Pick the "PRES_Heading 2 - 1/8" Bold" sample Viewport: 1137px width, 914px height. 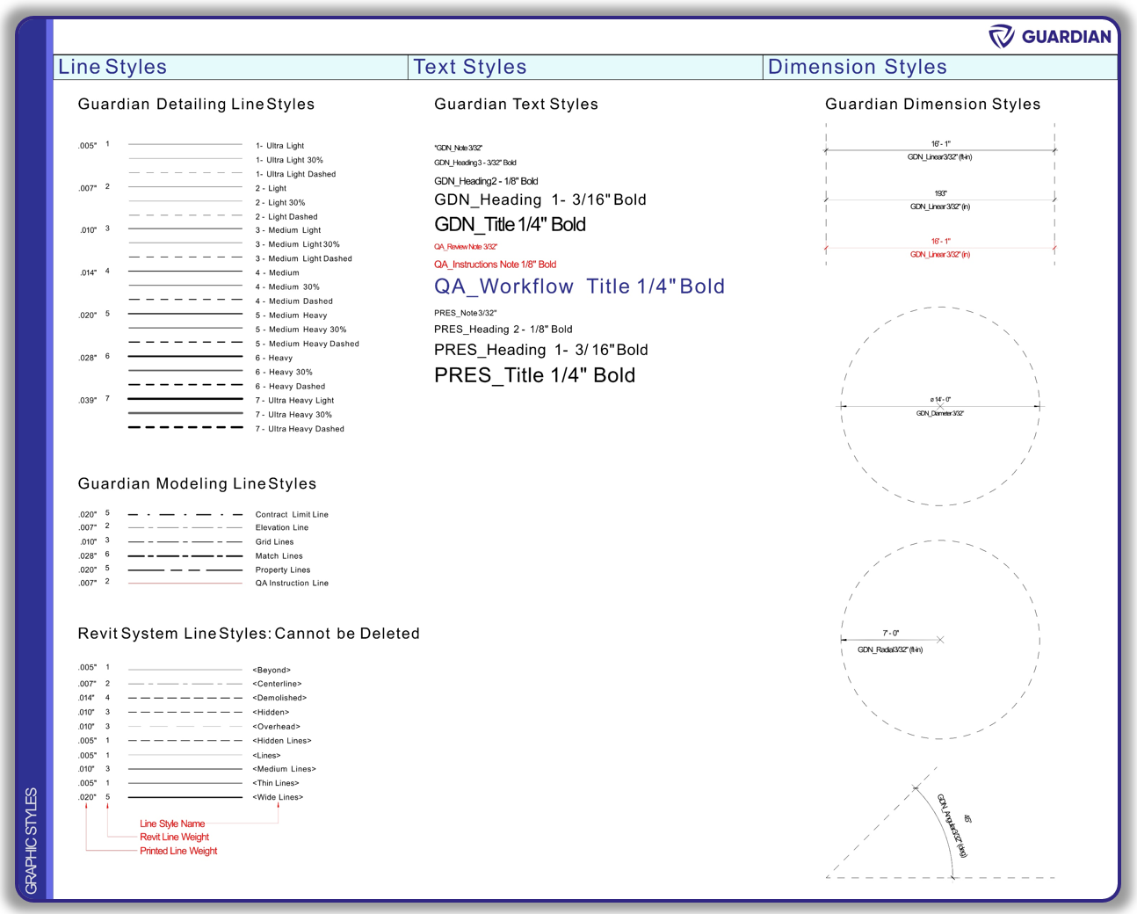[x=503, y=330]
